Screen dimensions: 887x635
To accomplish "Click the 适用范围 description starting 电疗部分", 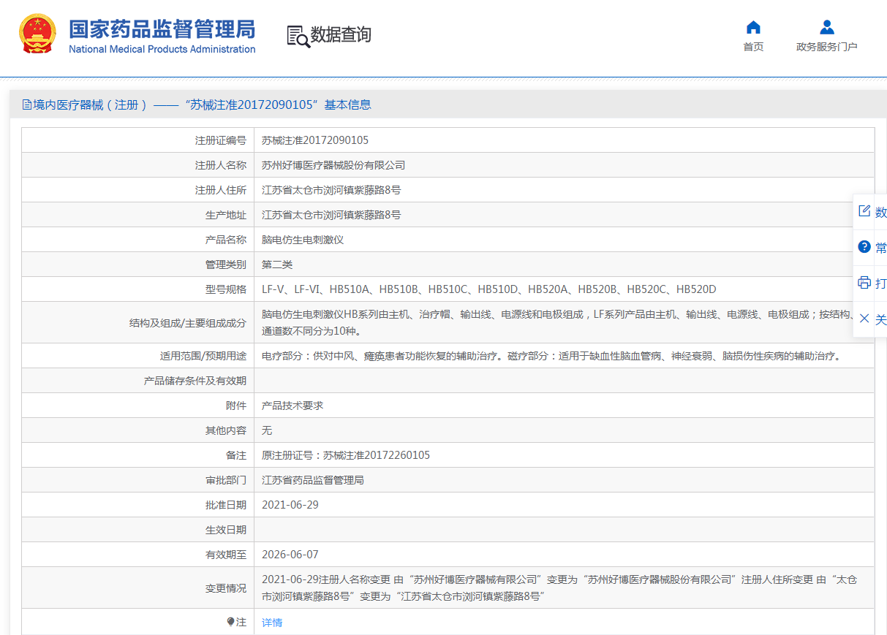I will [551, 356].
